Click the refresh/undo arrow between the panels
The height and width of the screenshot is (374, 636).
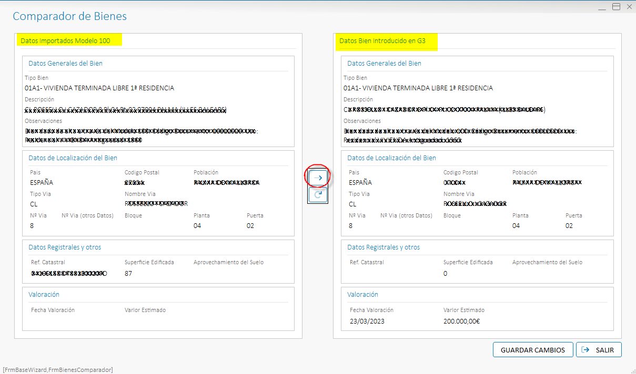coord(318,195)
